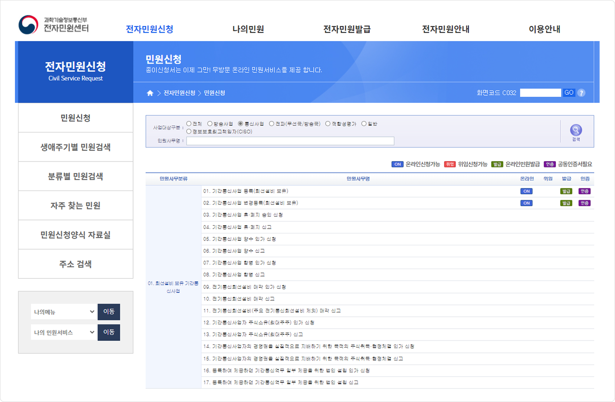Open the 나의민원 top menu
The height and width of the screenshot is (402, 615).
[x=248, y=29]
